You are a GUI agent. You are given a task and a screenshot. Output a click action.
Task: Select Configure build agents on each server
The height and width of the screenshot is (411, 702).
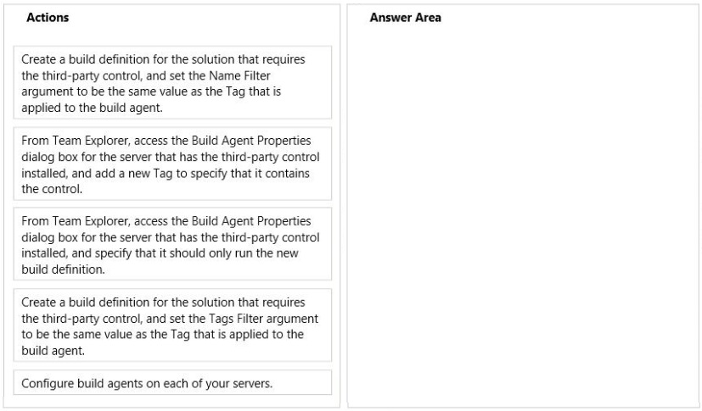172,383
